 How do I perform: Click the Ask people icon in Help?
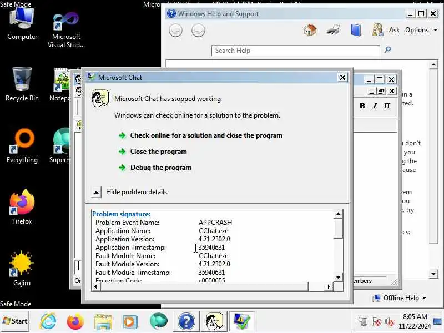coord(378,30)
